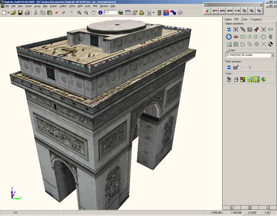
Task: Click the four-color squares tool icon
Action: tap(243, 80)
